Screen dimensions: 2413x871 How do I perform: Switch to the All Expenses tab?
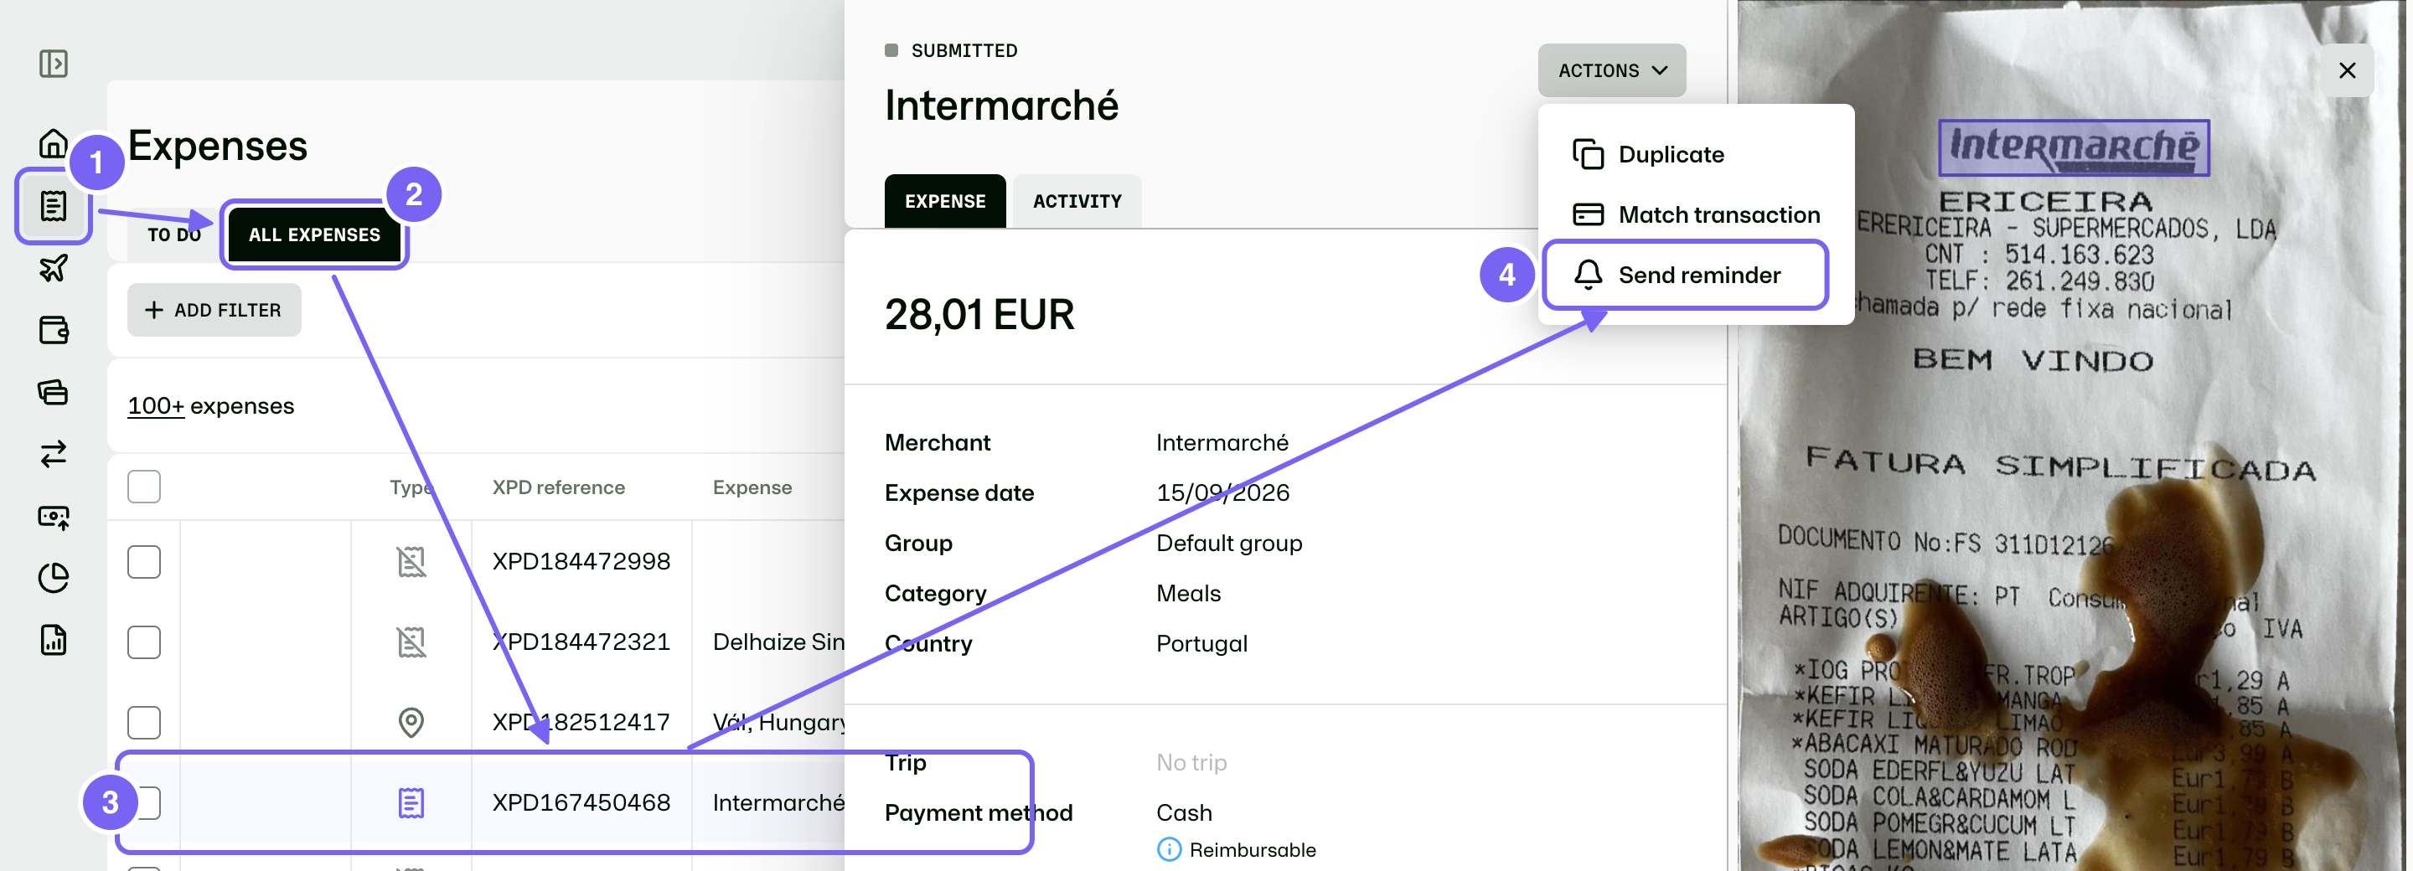[315, 234]
